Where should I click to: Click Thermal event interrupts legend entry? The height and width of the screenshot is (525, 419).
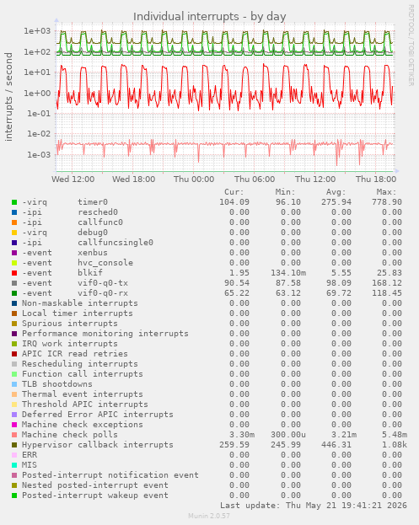83,394
